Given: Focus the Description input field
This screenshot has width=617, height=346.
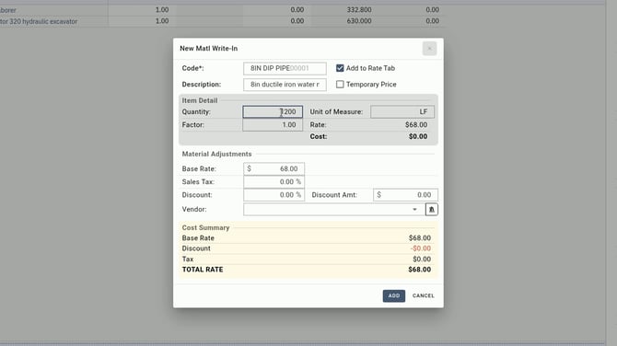Looking at the screenshot, I should coord(285,85).
